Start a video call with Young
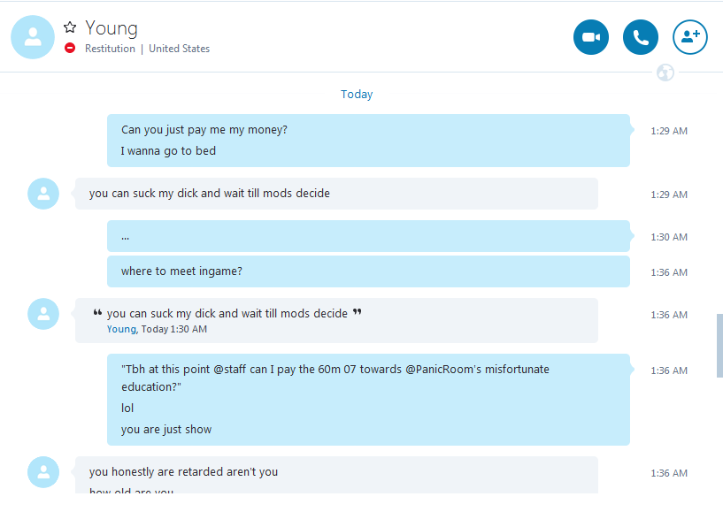The height and width of the screenshot is (527, 723). 591,37
